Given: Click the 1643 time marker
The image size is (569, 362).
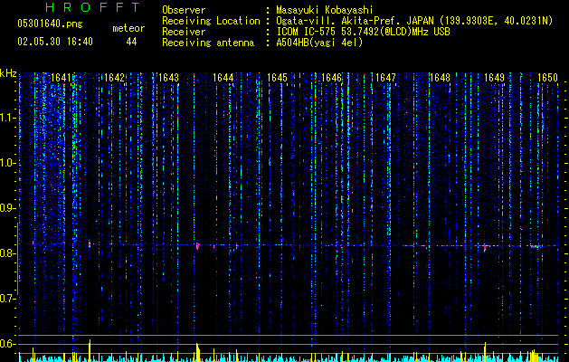Looking at the screenshot, I should tap(169, 78).
